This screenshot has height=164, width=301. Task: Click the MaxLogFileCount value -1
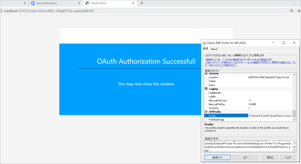[x=249, y=100]
